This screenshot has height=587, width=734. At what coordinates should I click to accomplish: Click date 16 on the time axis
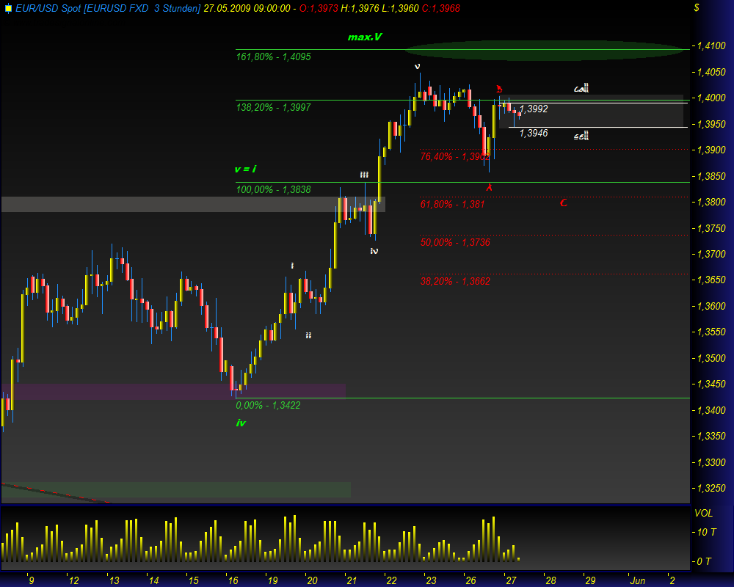233,580
